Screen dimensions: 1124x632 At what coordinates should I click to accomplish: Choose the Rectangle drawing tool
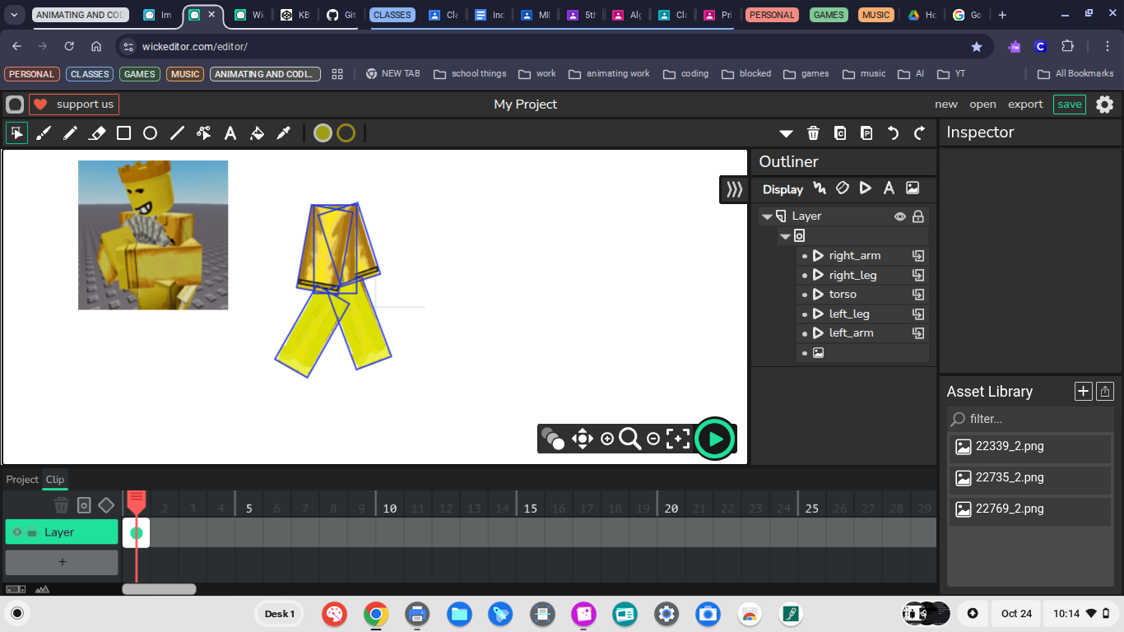click(123, 133)
